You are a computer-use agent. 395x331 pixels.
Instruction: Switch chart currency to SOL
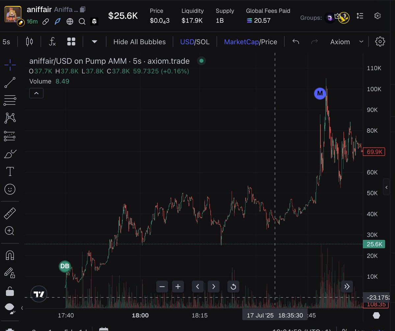click(203, 42)
